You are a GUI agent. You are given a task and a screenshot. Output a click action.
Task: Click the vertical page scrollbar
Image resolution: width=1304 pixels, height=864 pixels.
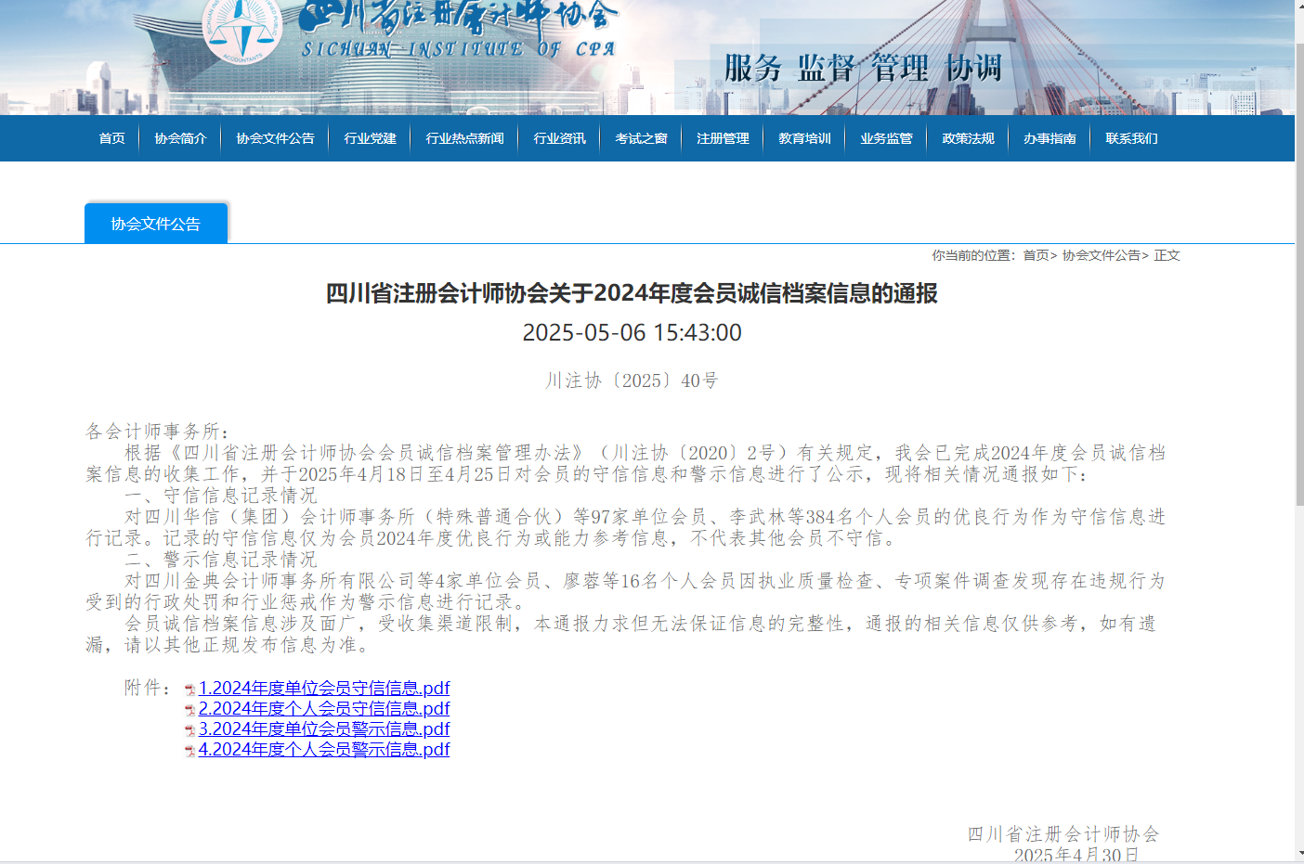coord(1298,278)
